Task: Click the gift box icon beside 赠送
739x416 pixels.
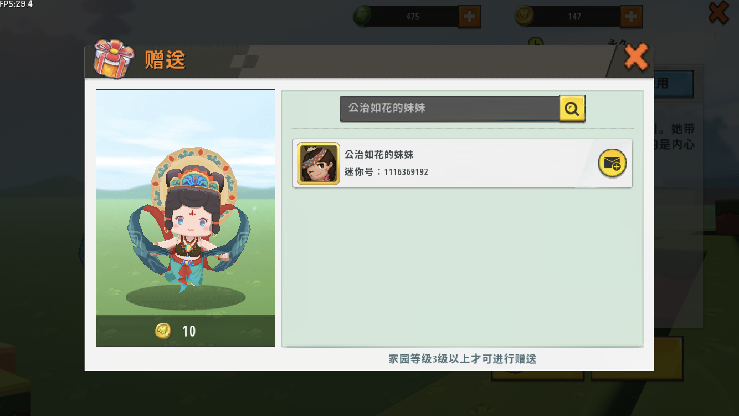Action: tap(114, 58)
